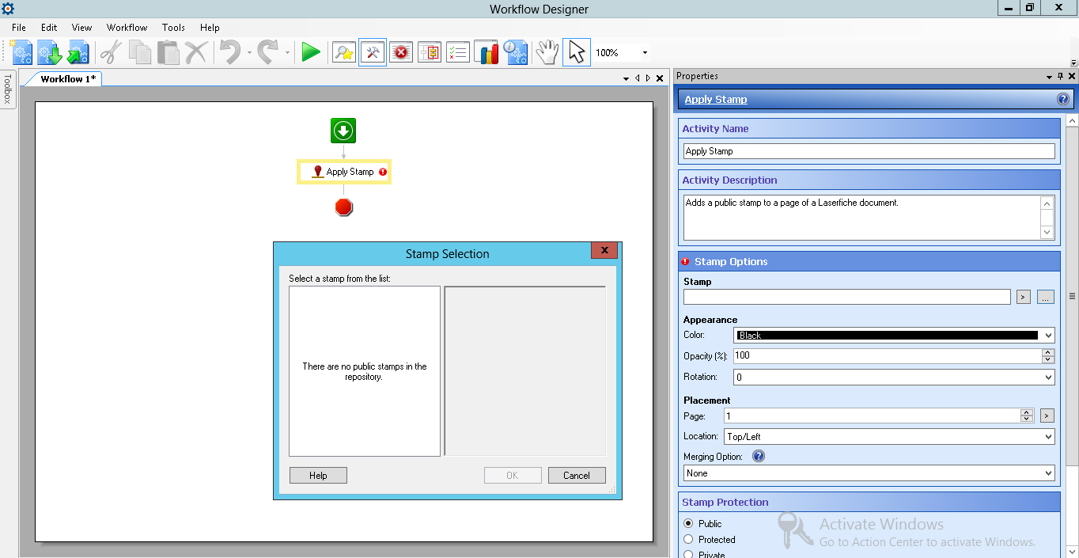
Task: Select the hand pan tool
Action: (547, 53)
